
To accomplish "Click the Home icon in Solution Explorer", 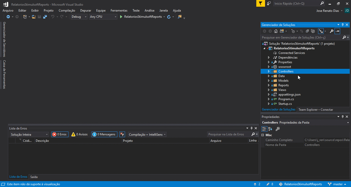I will 276,31.
